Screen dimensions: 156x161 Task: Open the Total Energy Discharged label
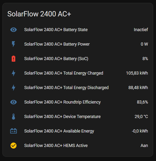66,88
